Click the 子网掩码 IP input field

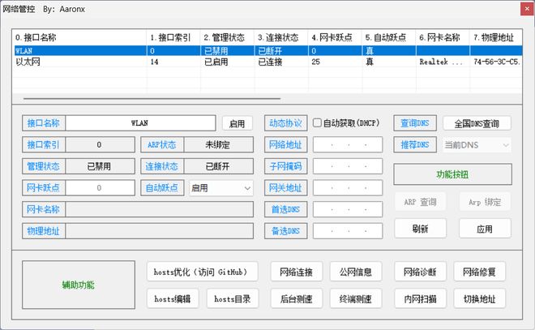point(348,166)
